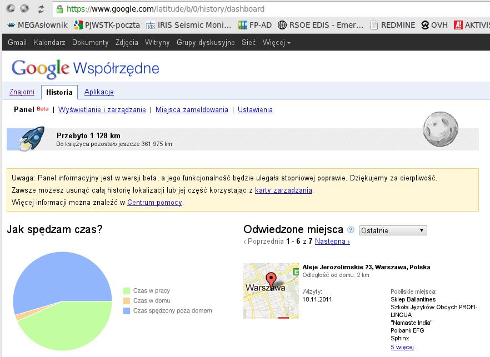Click the "Namaste India" nearby place

click(x=412, y=323)
